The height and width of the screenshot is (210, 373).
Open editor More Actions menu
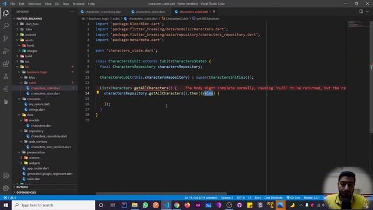[x=368, y=12]
